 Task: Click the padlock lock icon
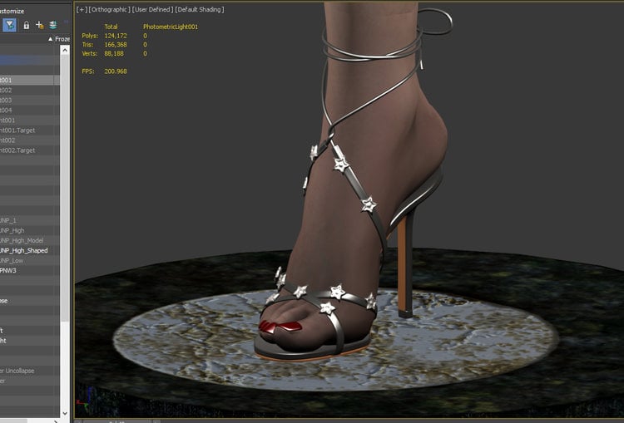click(27, 26)
